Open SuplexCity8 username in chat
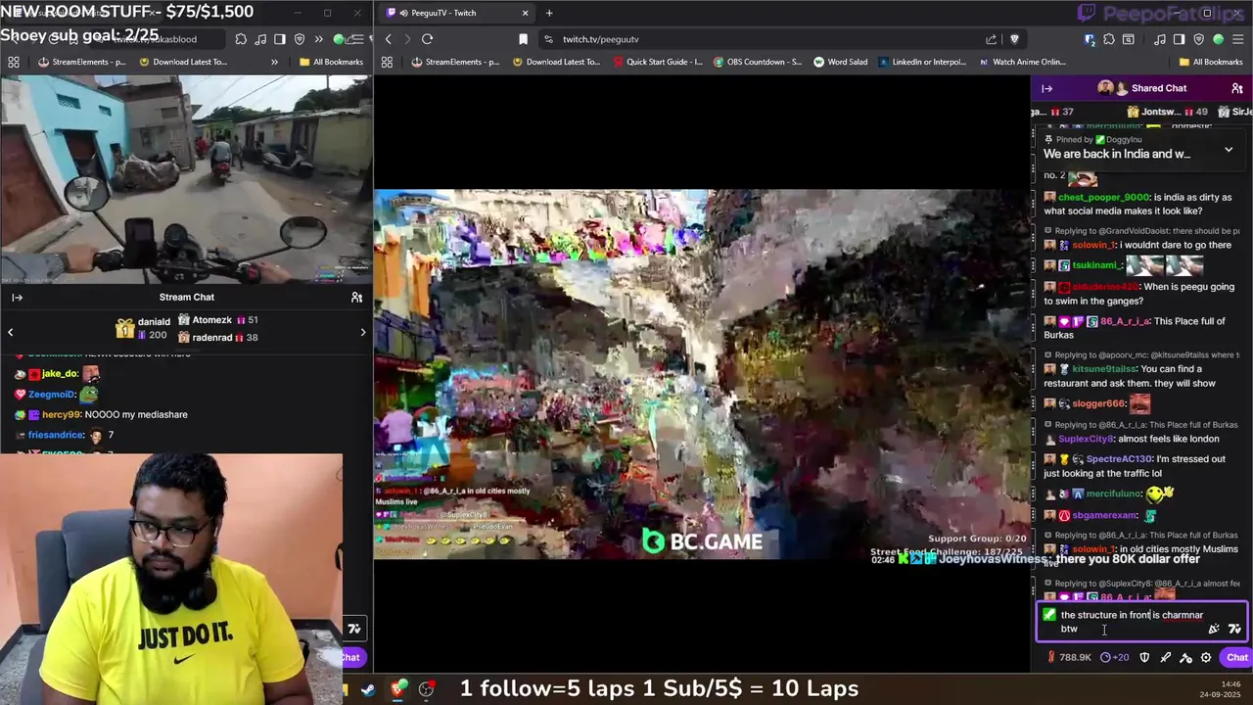 (x=1085, y=439)
